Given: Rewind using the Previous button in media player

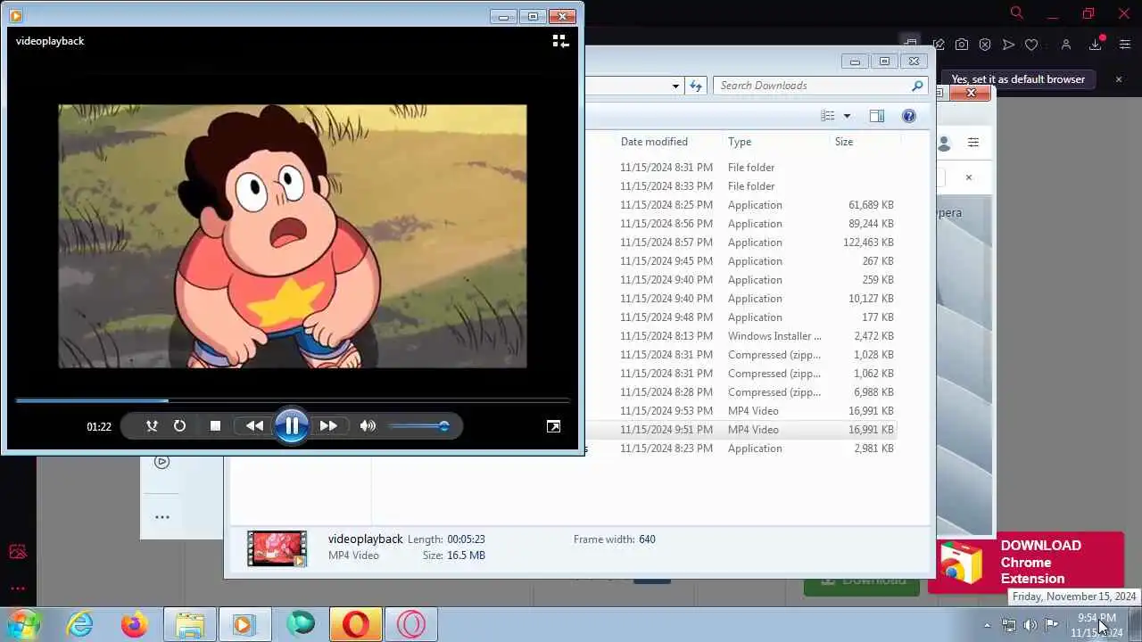Looking at the screenshot, I should tap(254, 426).
